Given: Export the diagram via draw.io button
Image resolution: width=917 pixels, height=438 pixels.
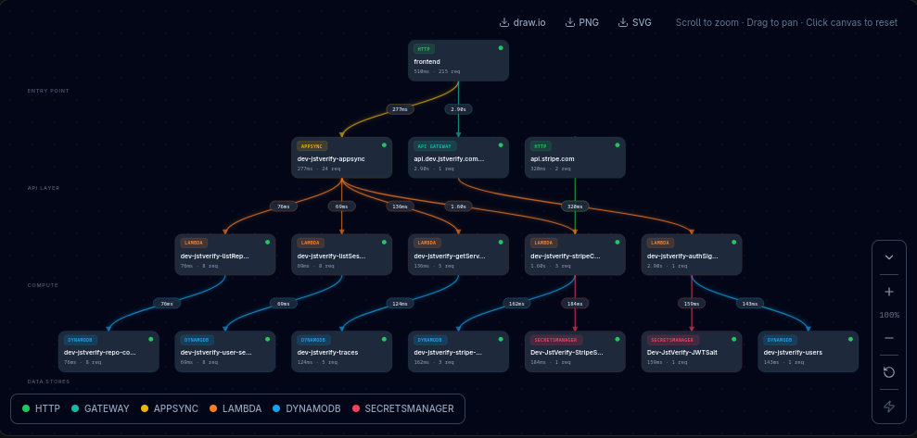Looking at the screenshot, I should (523, 23).
